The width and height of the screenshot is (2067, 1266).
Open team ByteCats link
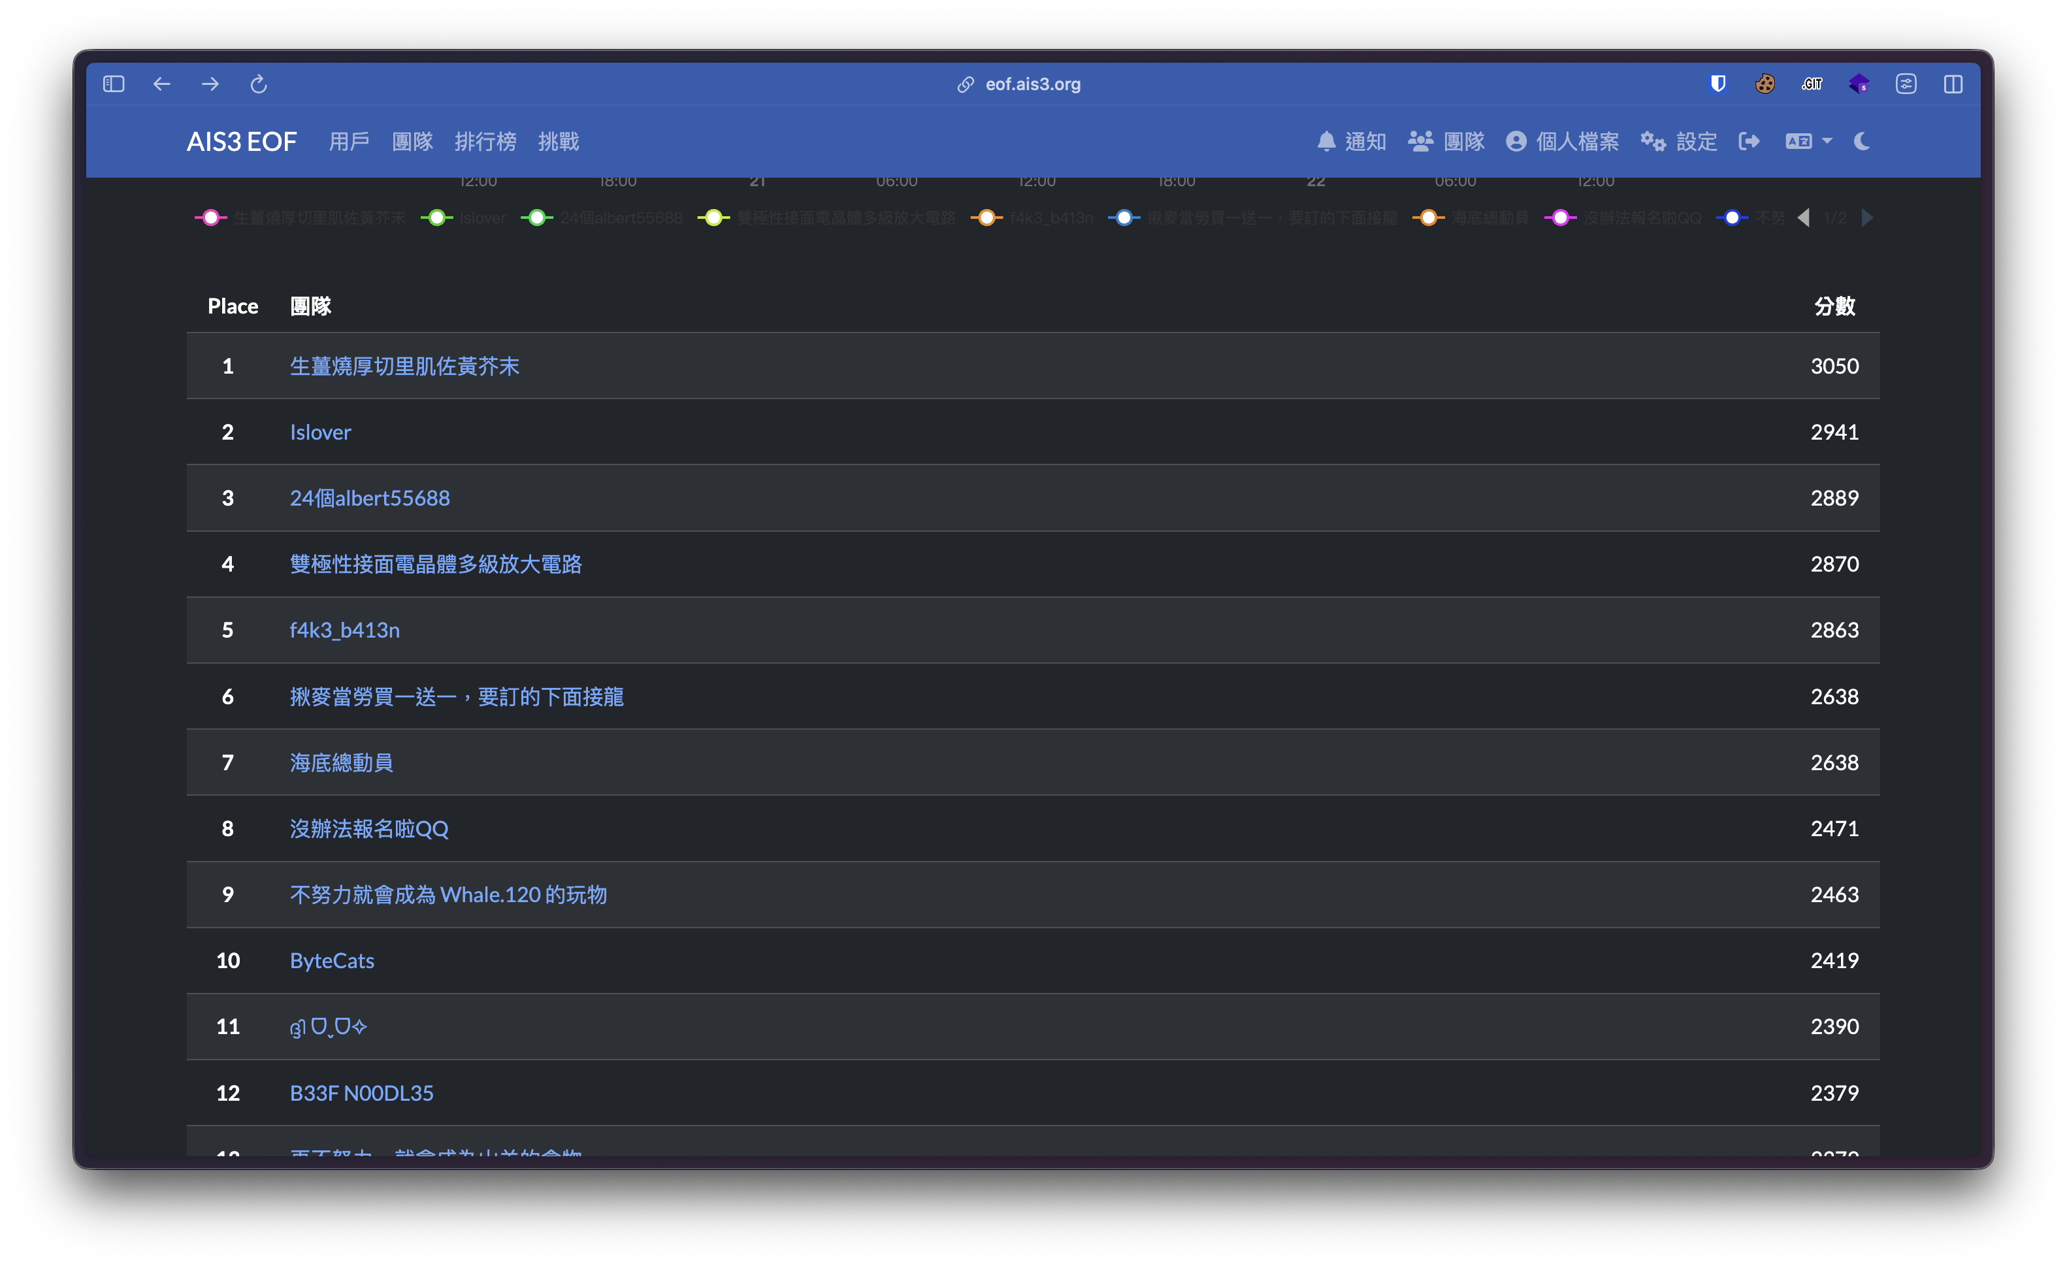332,961
